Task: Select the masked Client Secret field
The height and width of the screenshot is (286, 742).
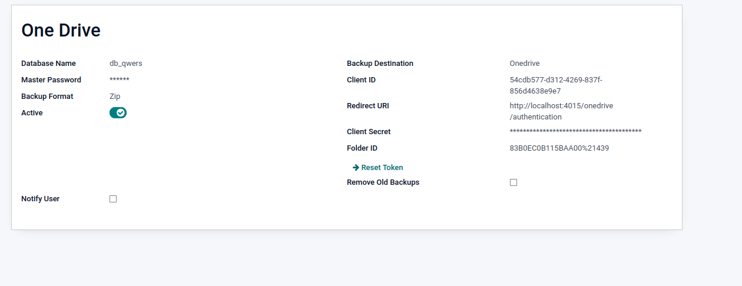Action: click(x=575, y=132)
